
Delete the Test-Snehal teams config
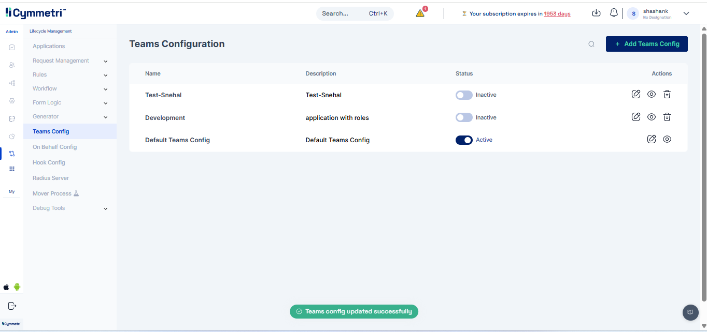667,94
